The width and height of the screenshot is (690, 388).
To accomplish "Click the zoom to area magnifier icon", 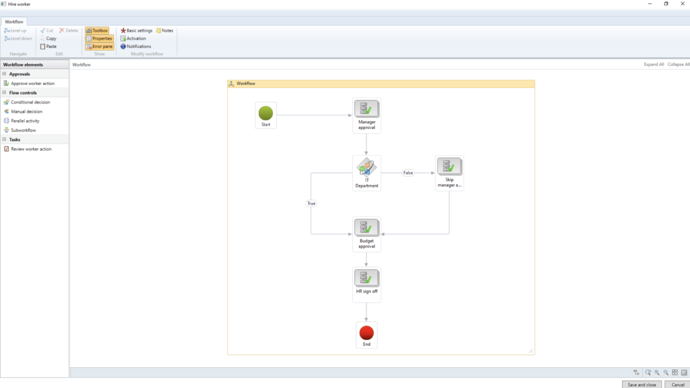I will pyautogui.click(x=648, y=372).
